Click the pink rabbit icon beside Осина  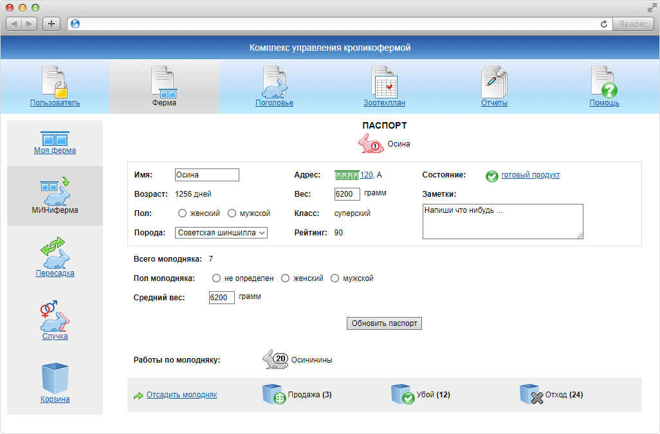point(371,143)
